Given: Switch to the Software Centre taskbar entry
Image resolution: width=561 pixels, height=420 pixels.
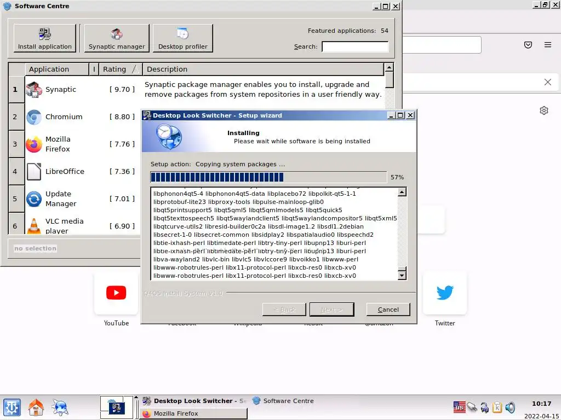Looking at the screenshot, I should click(283, 401).
